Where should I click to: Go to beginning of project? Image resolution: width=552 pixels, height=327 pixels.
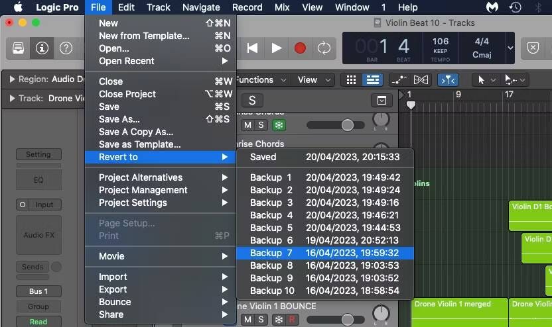(x=252, y=48)
